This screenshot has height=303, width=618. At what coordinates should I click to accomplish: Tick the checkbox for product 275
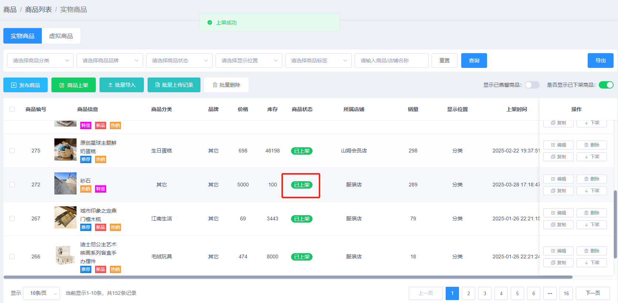pyautogui.click(x=12, y=151)
